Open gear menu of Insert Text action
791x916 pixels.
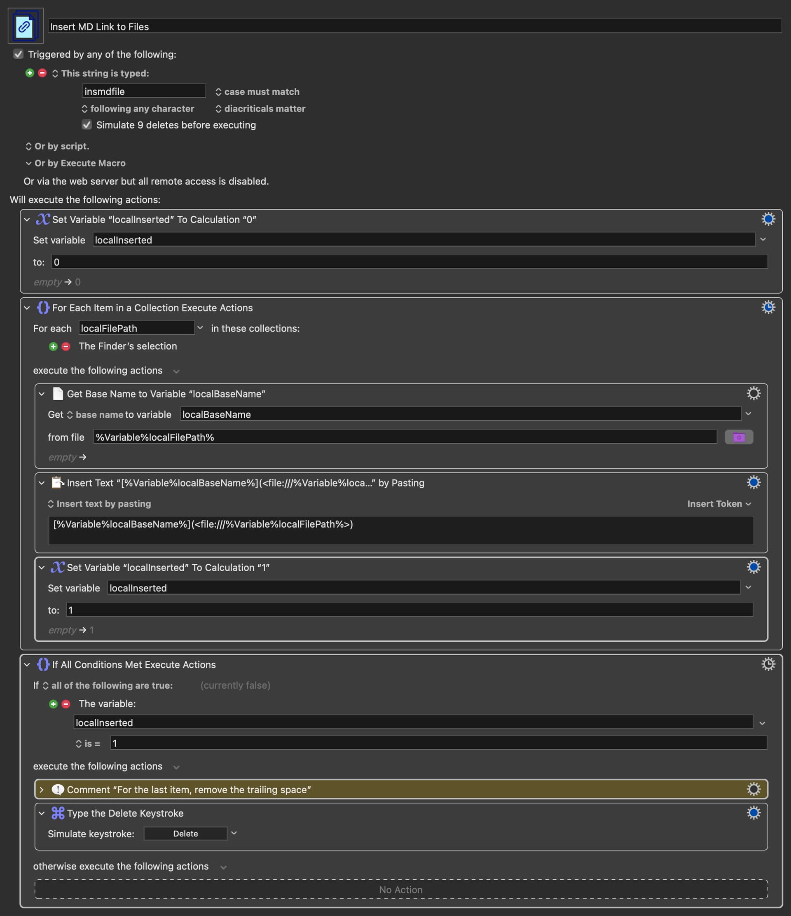754,482
